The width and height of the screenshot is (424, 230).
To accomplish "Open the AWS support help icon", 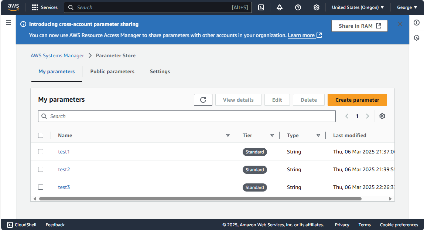I will pyautogui.click(x=298, y=7).
